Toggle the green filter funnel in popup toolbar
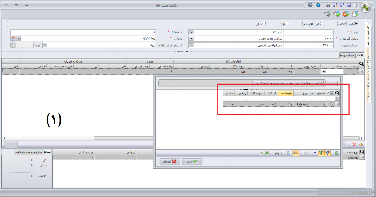The width and height of the screenshot is (376, 197). pyautogui.click(x=321, y=153)
